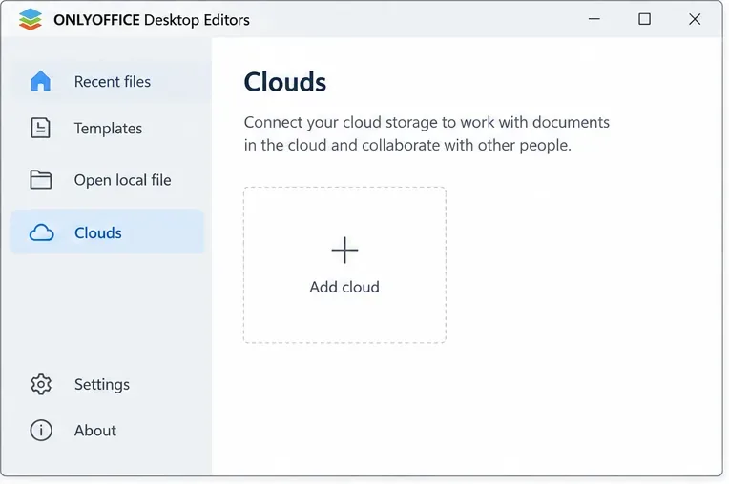Click the ONLYOFFICE layered logo icon
The image size is (729, 484).
click(x=31, y=19)
